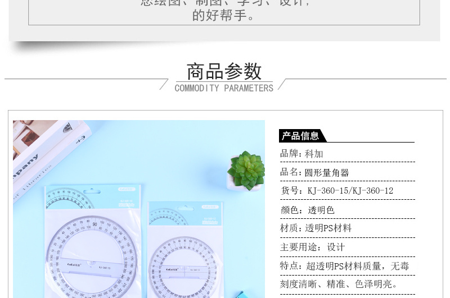The image size is (450, 298).
Task: Select the 品牌: 科加 brand row
Action: [302, 154]
